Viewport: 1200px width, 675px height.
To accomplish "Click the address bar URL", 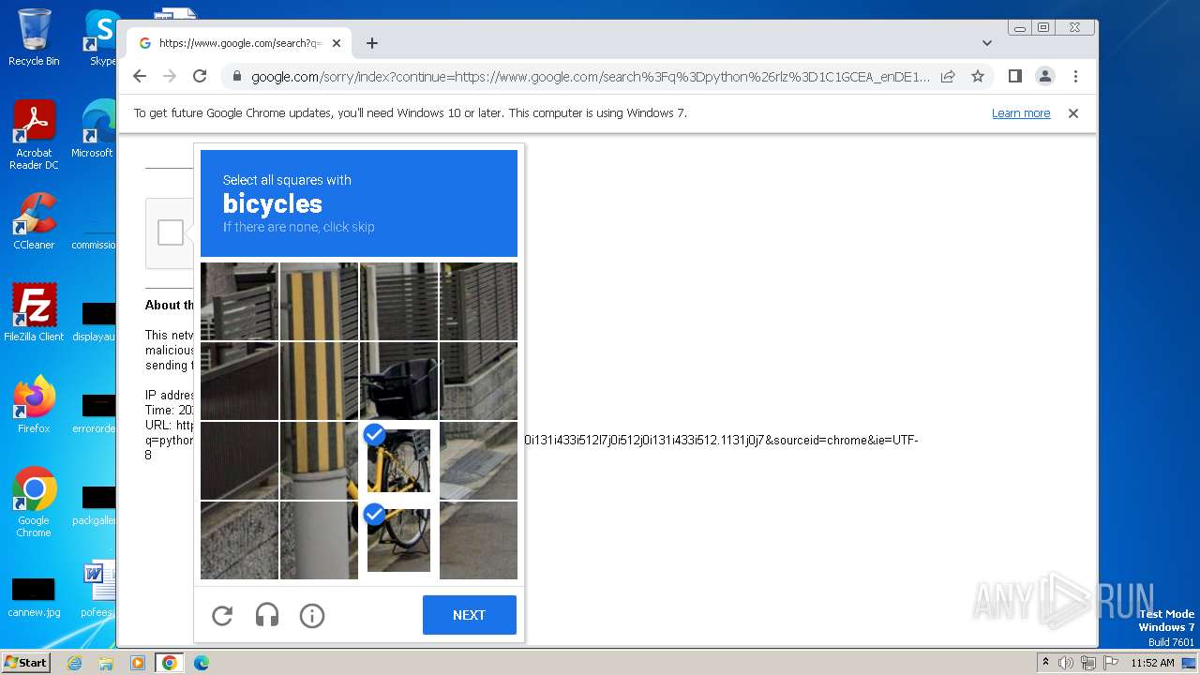I will (x=591, y=77).
